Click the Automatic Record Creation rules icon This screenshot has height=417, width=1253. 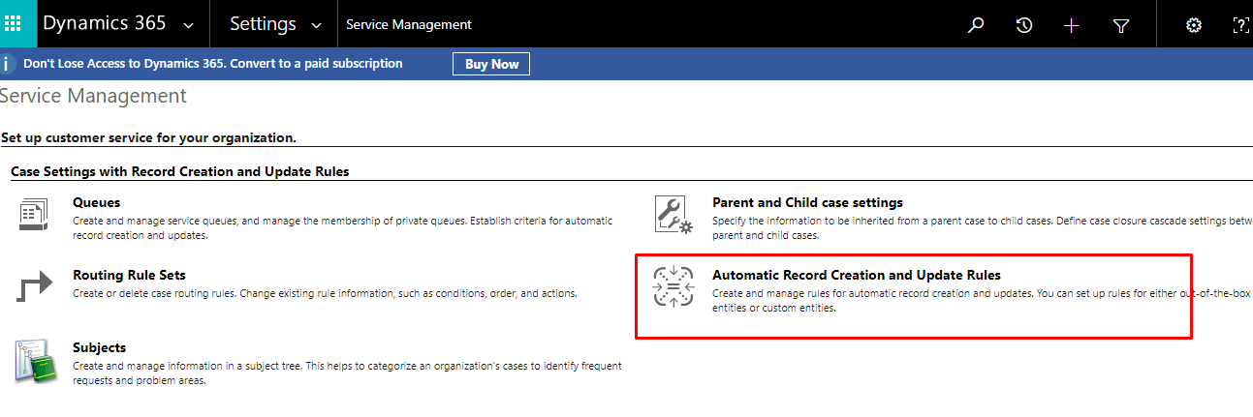click(x=673, y=287)
